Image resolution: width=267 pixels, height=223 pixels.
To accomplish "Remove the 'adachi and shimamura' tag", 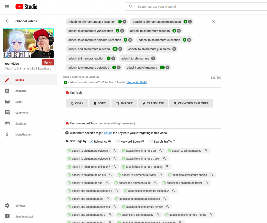I will click(x=167, y=68).
